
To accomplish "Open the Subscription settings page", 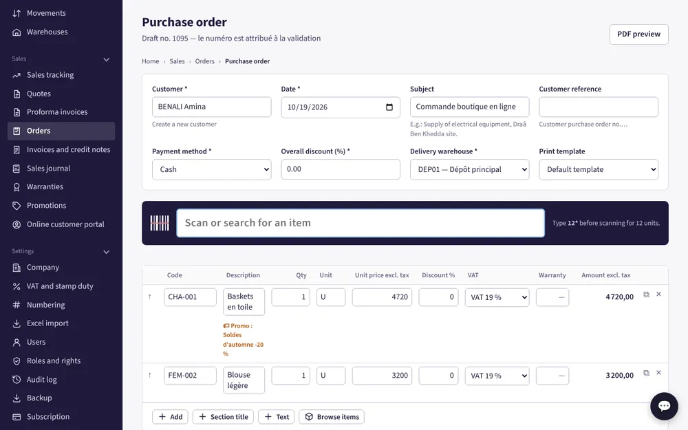I will 61,417.
